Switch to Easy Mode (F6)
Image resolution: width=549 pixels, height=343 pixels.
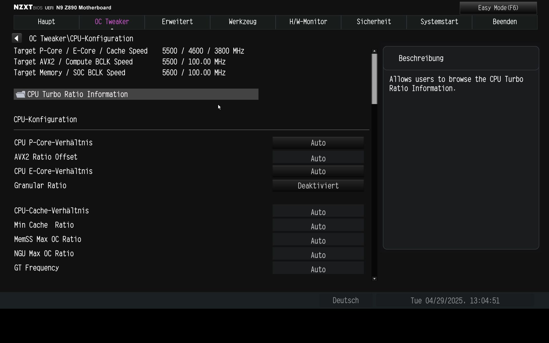point(498,8)
